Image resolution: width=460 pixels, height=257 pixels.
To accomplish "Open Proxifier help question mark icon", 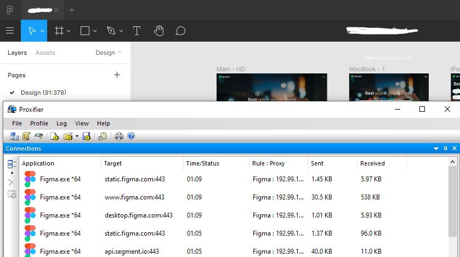I will coord(131,136).
